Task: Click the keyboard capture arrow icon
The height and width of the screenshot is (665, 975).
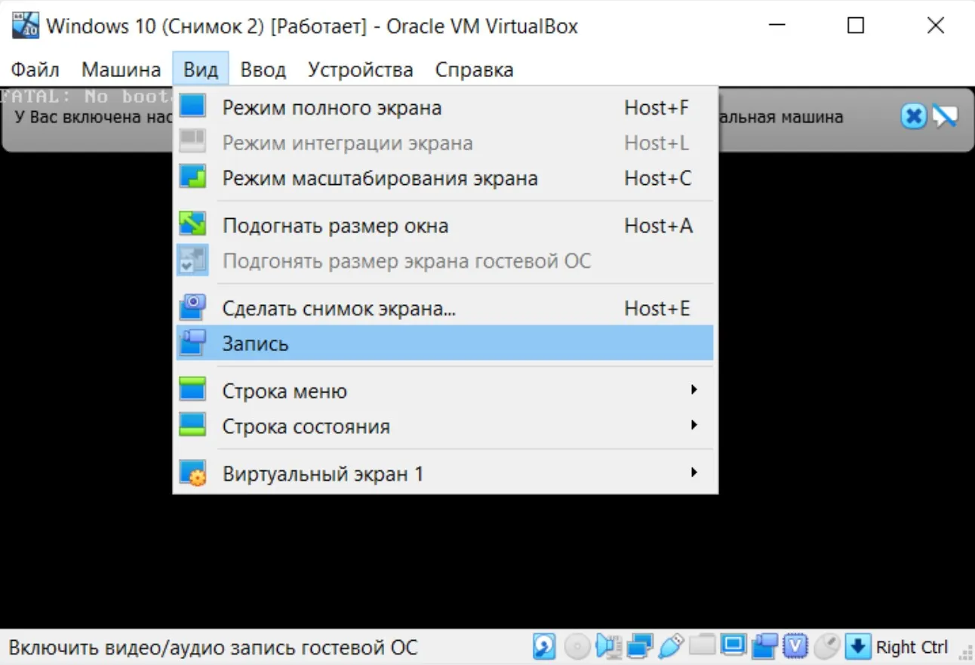Action: point(858,647)
